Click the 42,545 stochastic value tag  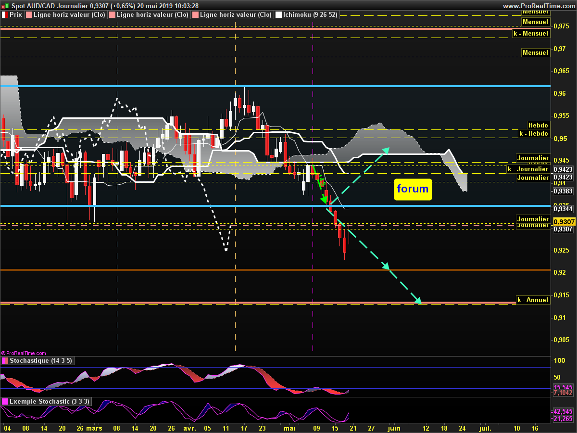tap(563, 412)
